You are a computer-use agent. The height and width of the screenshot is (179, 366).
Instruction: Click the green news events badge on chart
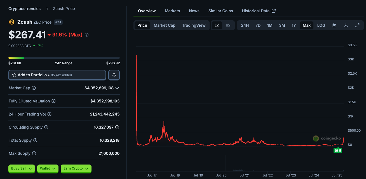click(x=338, y=150)
